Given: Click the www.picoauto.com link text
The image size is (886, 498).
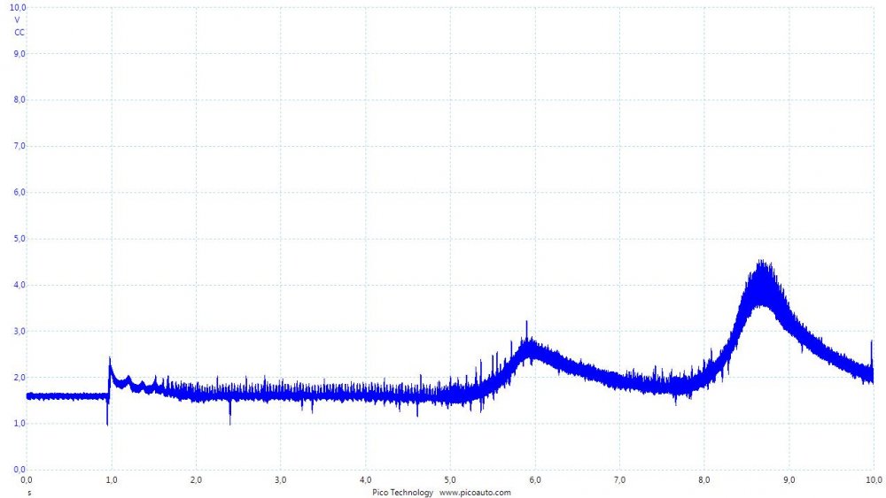Looking at the screenshot, I should (475, 493).
